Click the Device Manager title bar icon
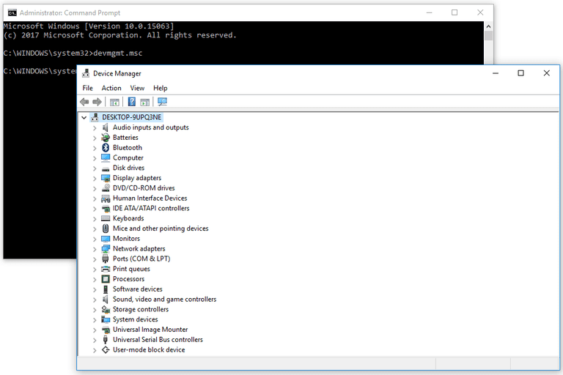 (86, 73)
